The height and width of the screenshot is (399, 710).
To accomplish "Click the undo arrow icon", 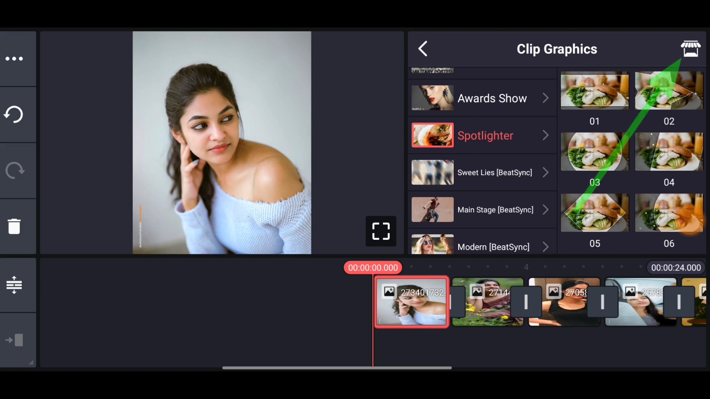I will (x=14, y=115).
